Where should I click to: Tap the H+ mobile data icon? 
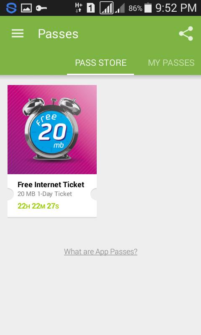(79, 8)
